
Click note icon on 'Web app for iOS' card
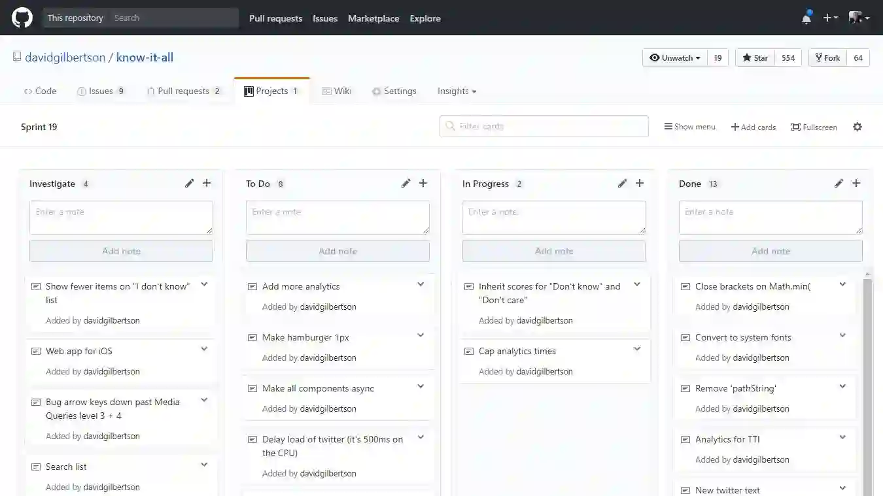click(x=36, y=352)
